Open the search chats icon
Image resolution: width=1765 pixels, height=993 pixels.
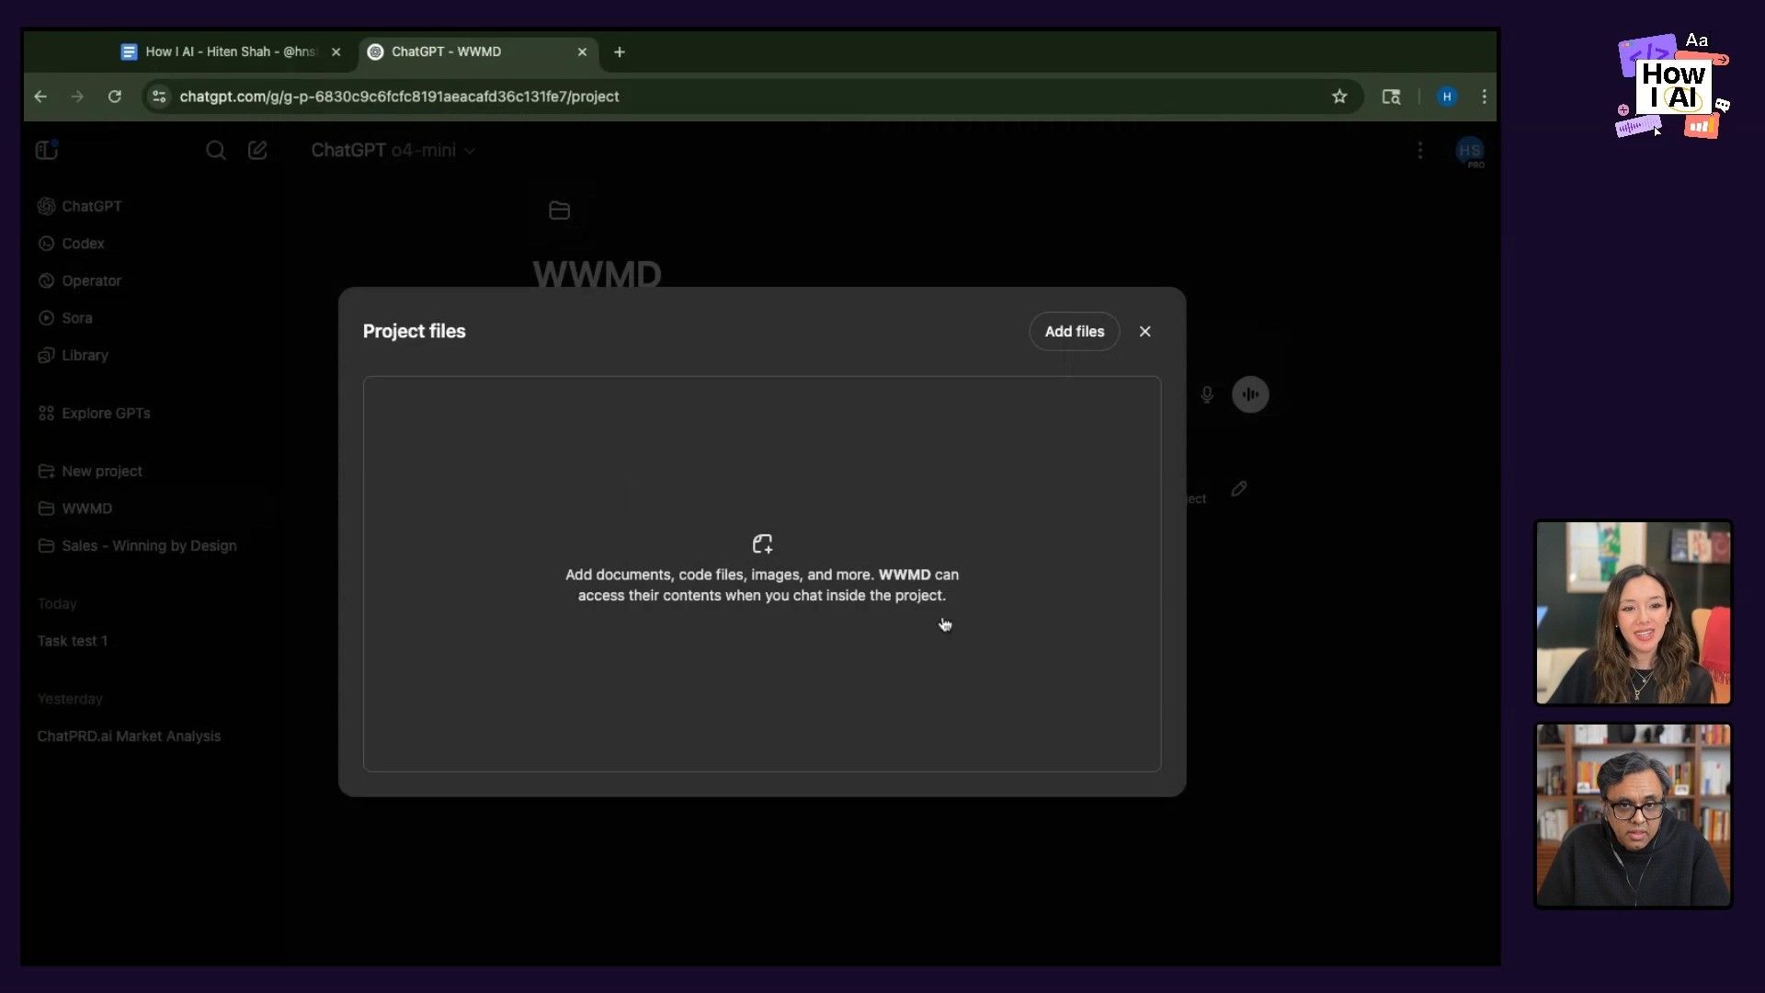point(215,150)
